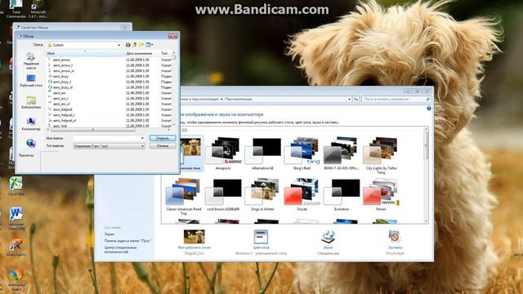Select the aero_busy cursor file
Screen dimensions: 523x294
tap(60, 76)
